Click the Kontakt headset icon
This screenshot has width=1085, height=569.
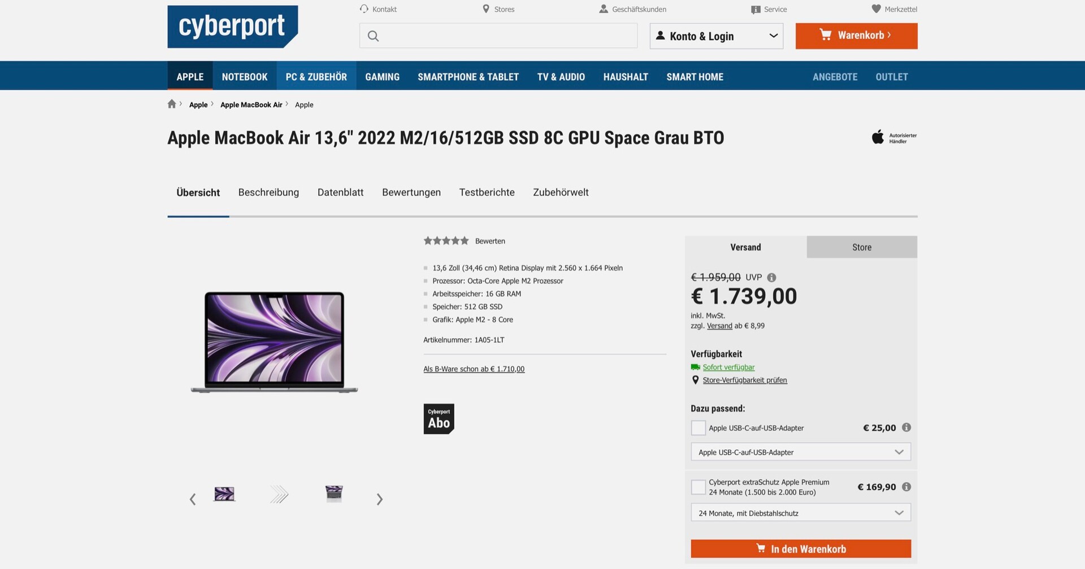pos(364,9)
